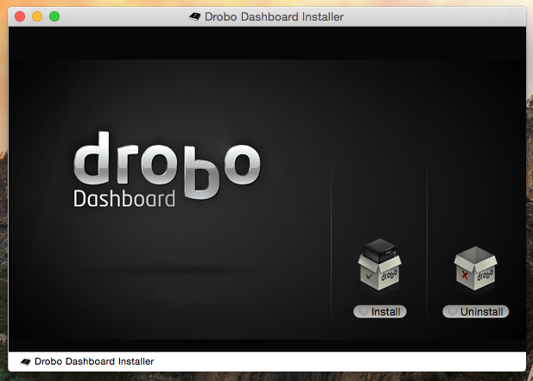Click the Install text label
The image size is (533, 381).
click(x=385, y=311)
